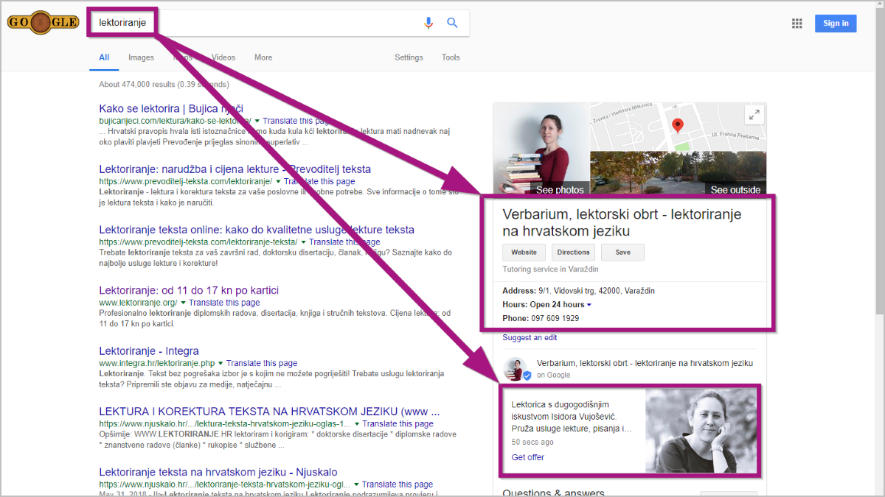
Task: Switch to the Videos tab
Action: coord(223,57)
